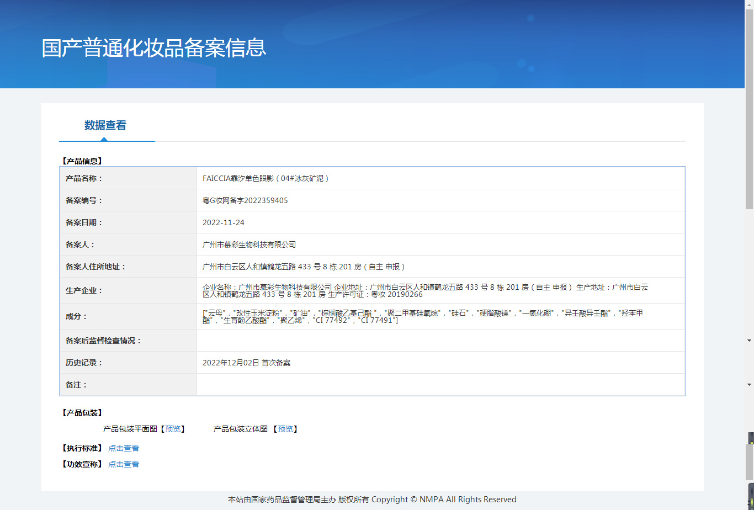754x510 pixels.
Task: Click the NMPA copyright footer text
Action: click(372, 500)
